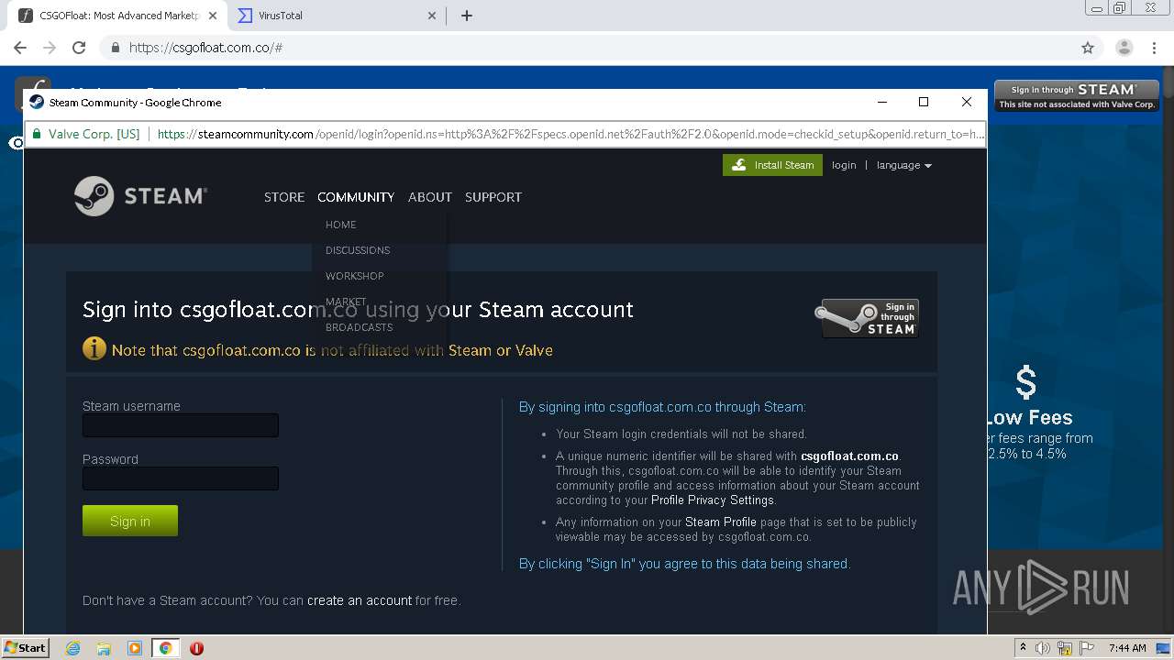
Task: Go back using Chrome's back arrow
Action: coord(20,48)
